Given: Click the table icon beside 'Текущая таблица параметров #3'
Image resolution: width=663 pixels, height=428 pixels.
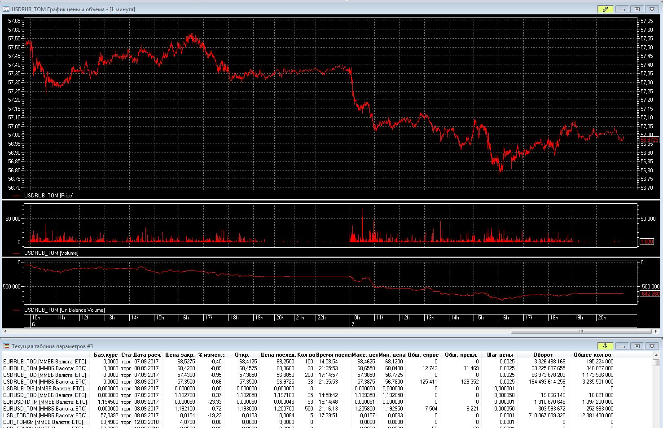Looking at the screenshot, I should coord(6,346).
